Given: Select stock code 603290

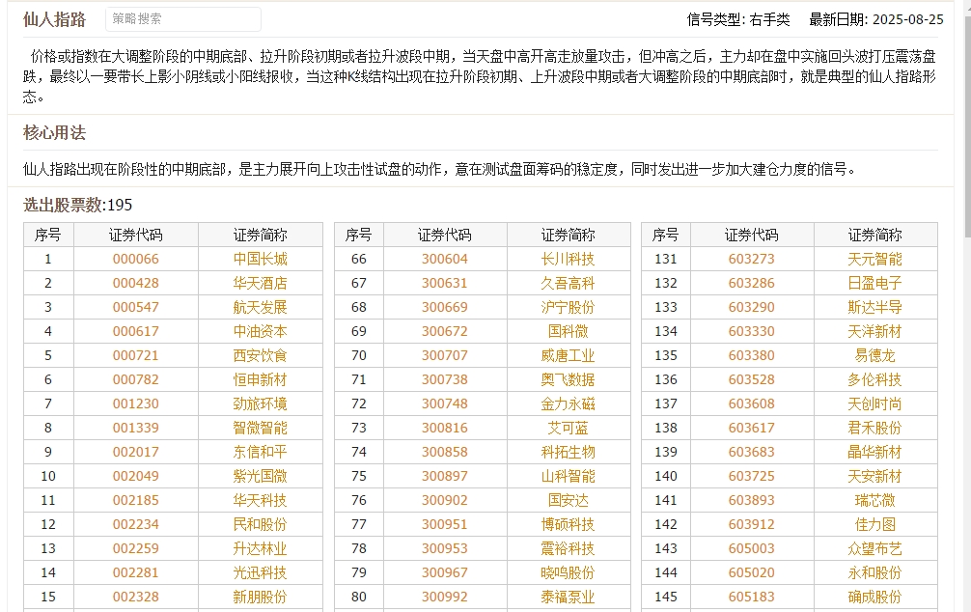Looking at the screenshot, I should pos(751,307).
